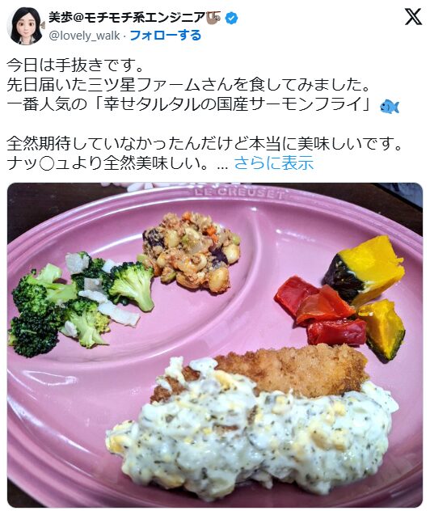Click the blue verified badge icon

pos(232,18)
